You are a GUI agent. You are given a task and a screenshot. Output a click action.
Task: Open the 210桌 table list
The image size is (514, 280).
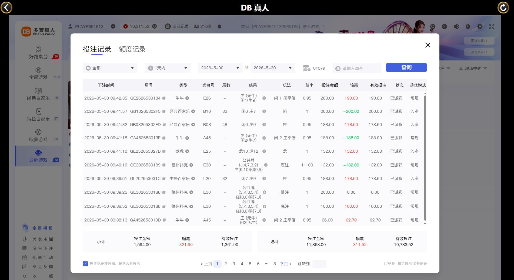point(203,26)
